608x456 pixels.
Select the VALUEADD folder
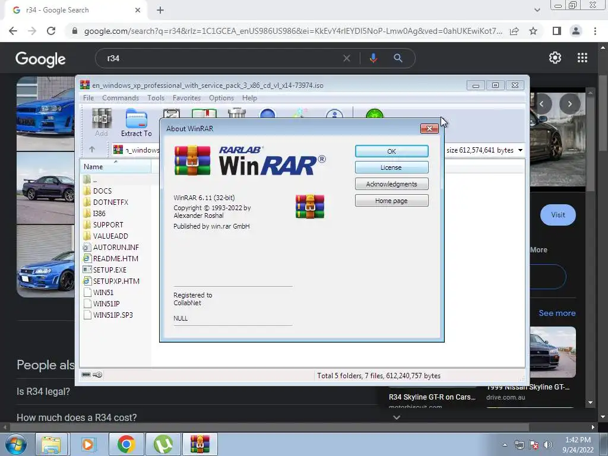[110, 236]
